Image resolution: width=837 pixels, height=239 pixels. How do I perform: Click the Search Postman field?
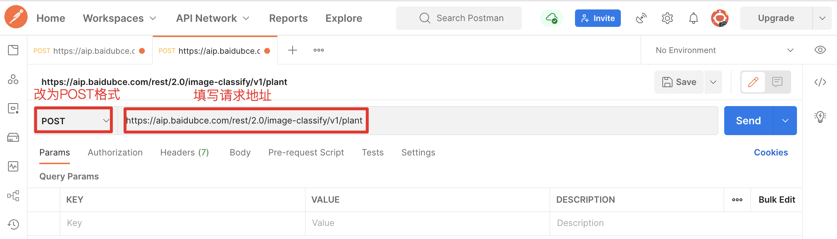coord(459,18)
